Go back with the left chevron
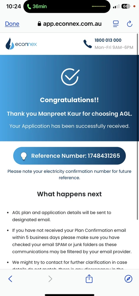Screen dimensions: 139x296 10,279
